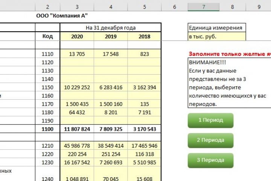
Task: Select the Единица измерения label cell
Action: click(x=217, y=28)
